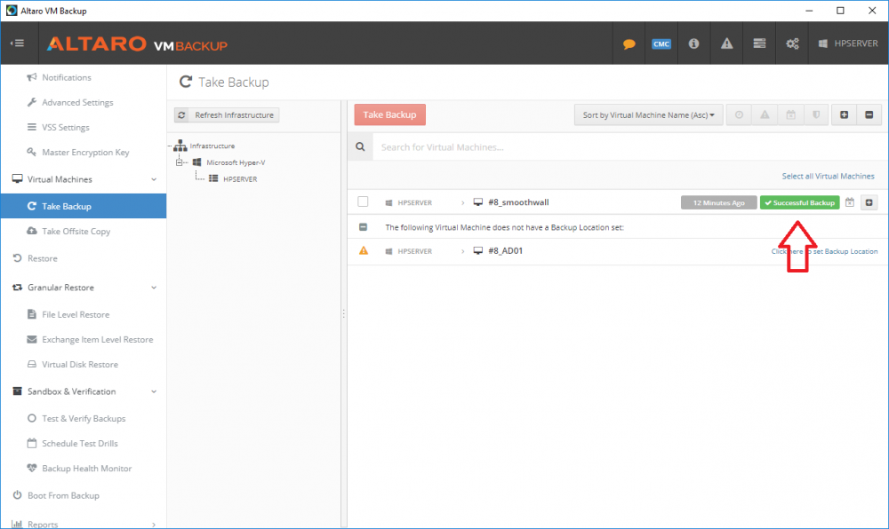Open schedule calendar icon for #8_smoothwall

(849, 202)
